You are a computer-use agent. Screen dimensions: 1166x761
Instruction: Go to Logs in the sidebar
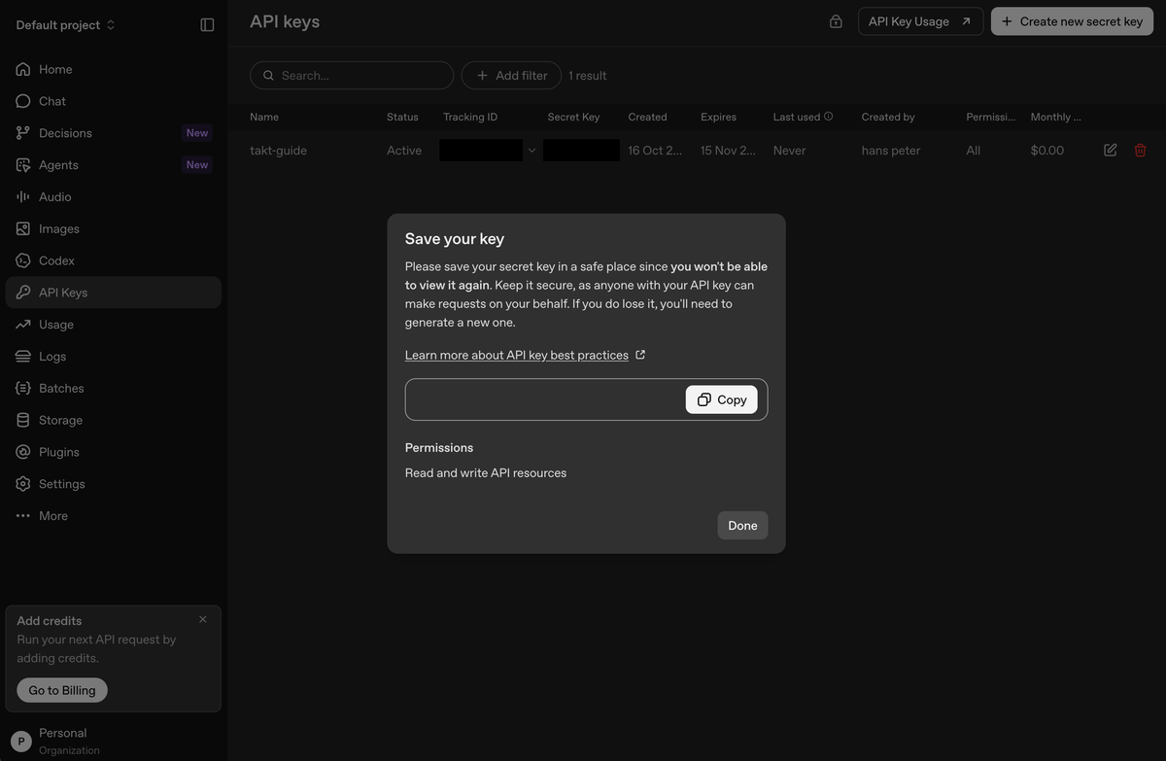114,357
